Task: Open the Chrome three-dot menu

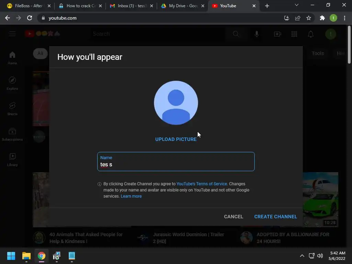Action: [344, 18]
